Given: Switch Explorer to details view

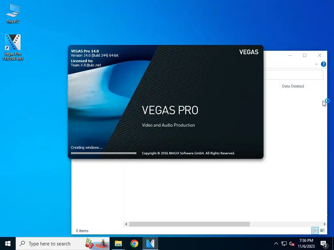Looking at the screenshot, I should point(315,230).
